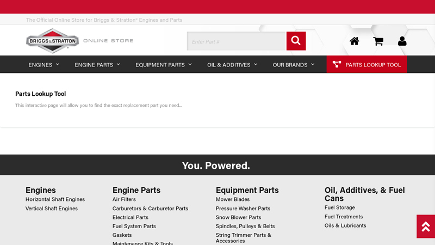Image resolution: width=435 pixels, height=245 pixels.
Task: Open Electrical Parts footer link
Action: click(130, 217)
